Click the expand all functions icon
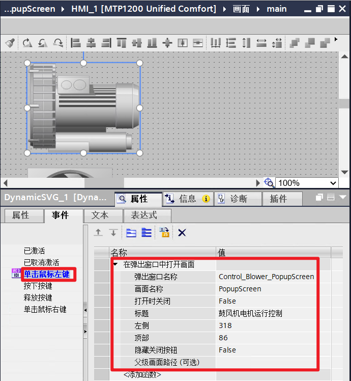The width and height of the screenshot is (351, 381). tap(147, 233)
